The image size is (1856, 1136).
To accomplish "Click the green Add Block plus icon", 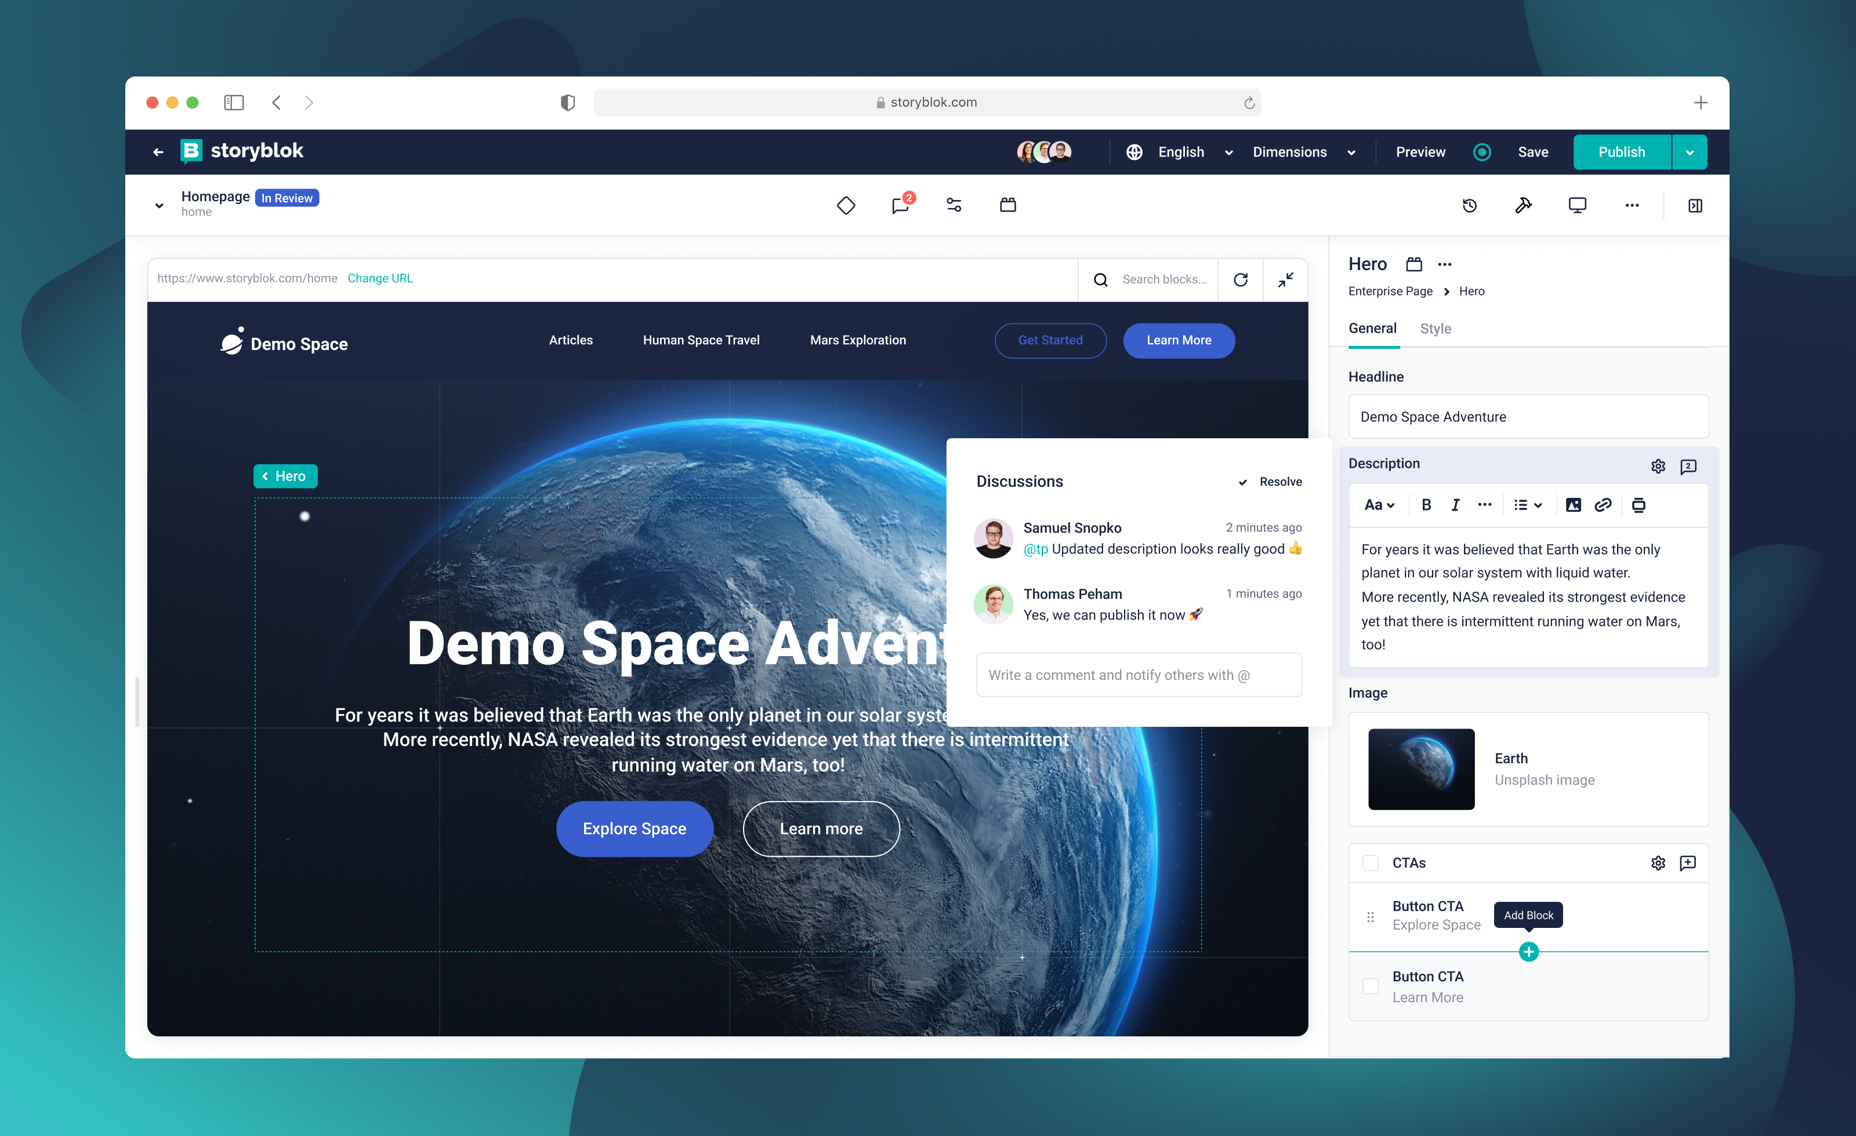I will point(1528,952).
